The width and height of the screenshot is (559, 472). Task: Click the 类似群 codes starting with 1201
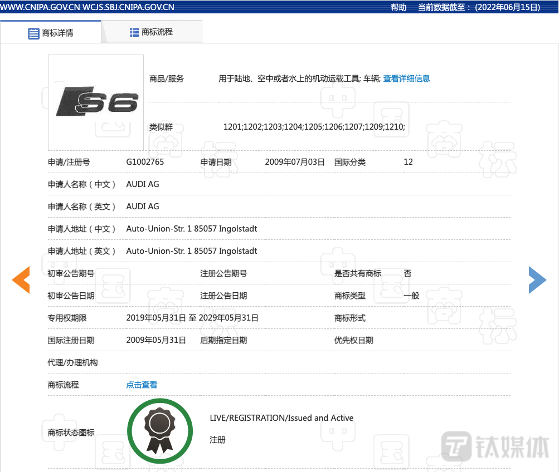click(x=314, y=127)
